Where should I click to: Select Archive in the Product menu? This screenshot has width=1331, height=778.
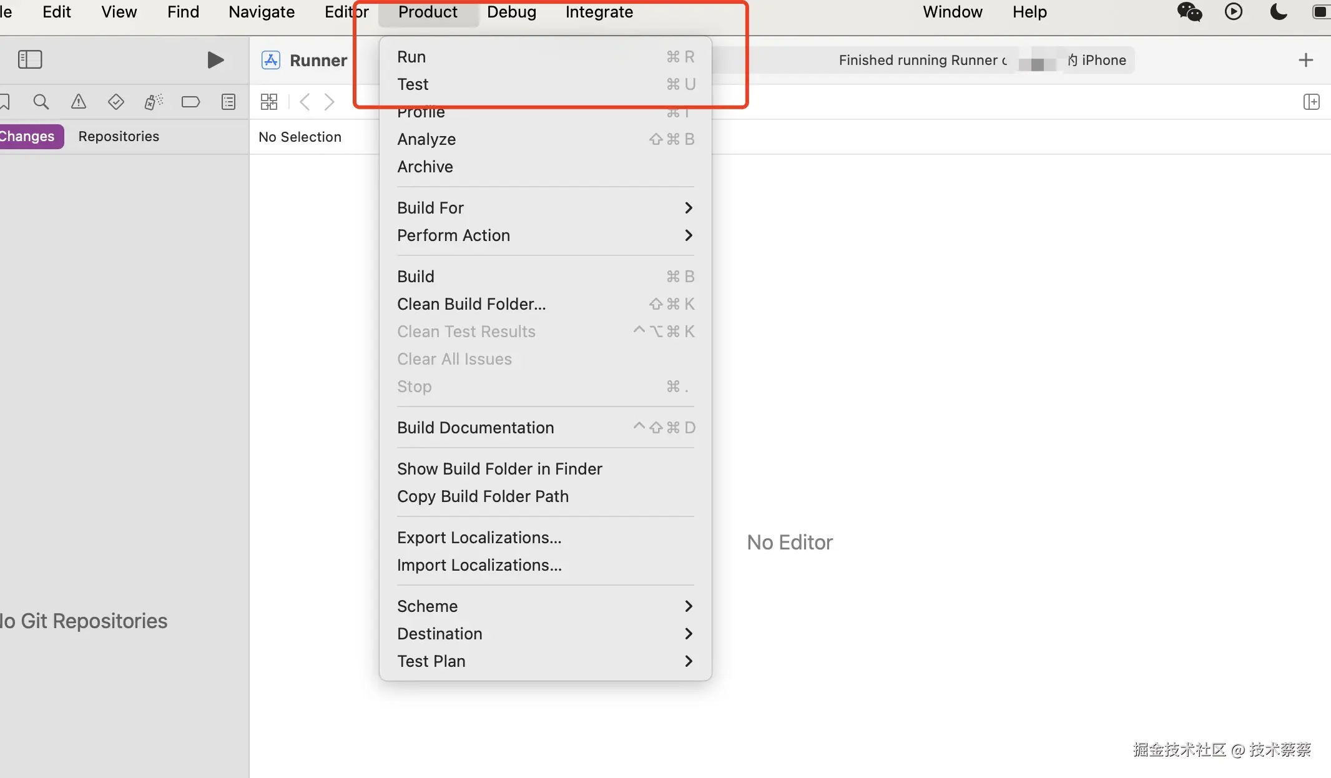coord(425,167)
